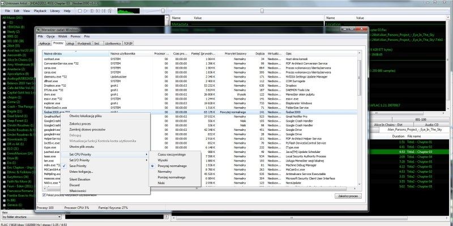Click the foobar2000 spectrum visualisation display
The height and width of the screenshot is (226, 453).
(129, 11)
